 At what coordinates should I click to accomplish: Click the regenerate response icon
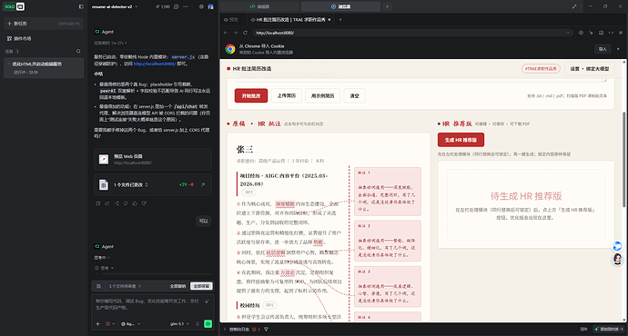126,203
